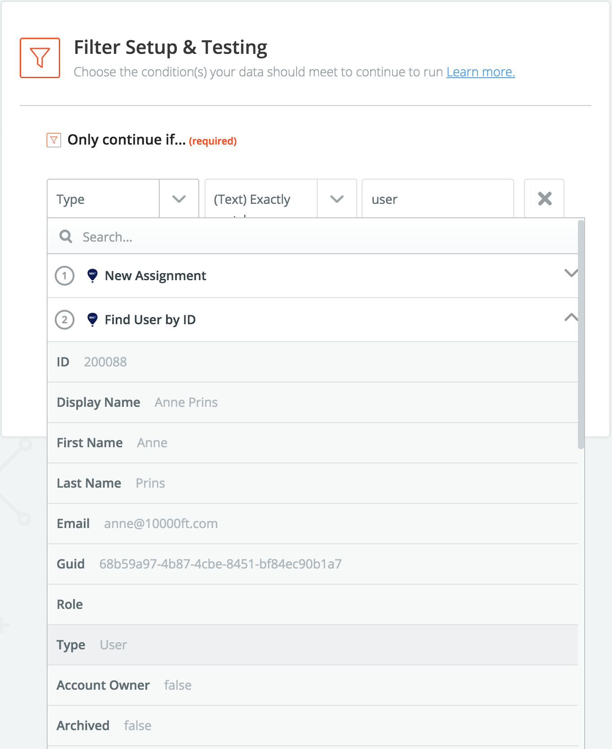Screen dimensions: 612x749
Task: Collapse the Find User by ID section
Action: 570,317
